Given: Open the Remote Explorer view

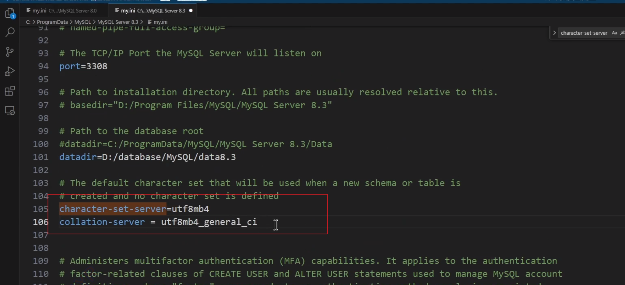Looking at the screenshot, I should pyautogui.click(x=10, y=111).
